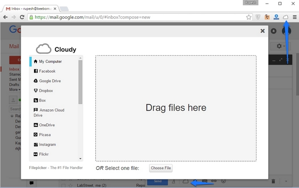The height and width of the screenshot is (188, 299).
Task: Click the blue badge extension icon
Action: pos(276,17)
